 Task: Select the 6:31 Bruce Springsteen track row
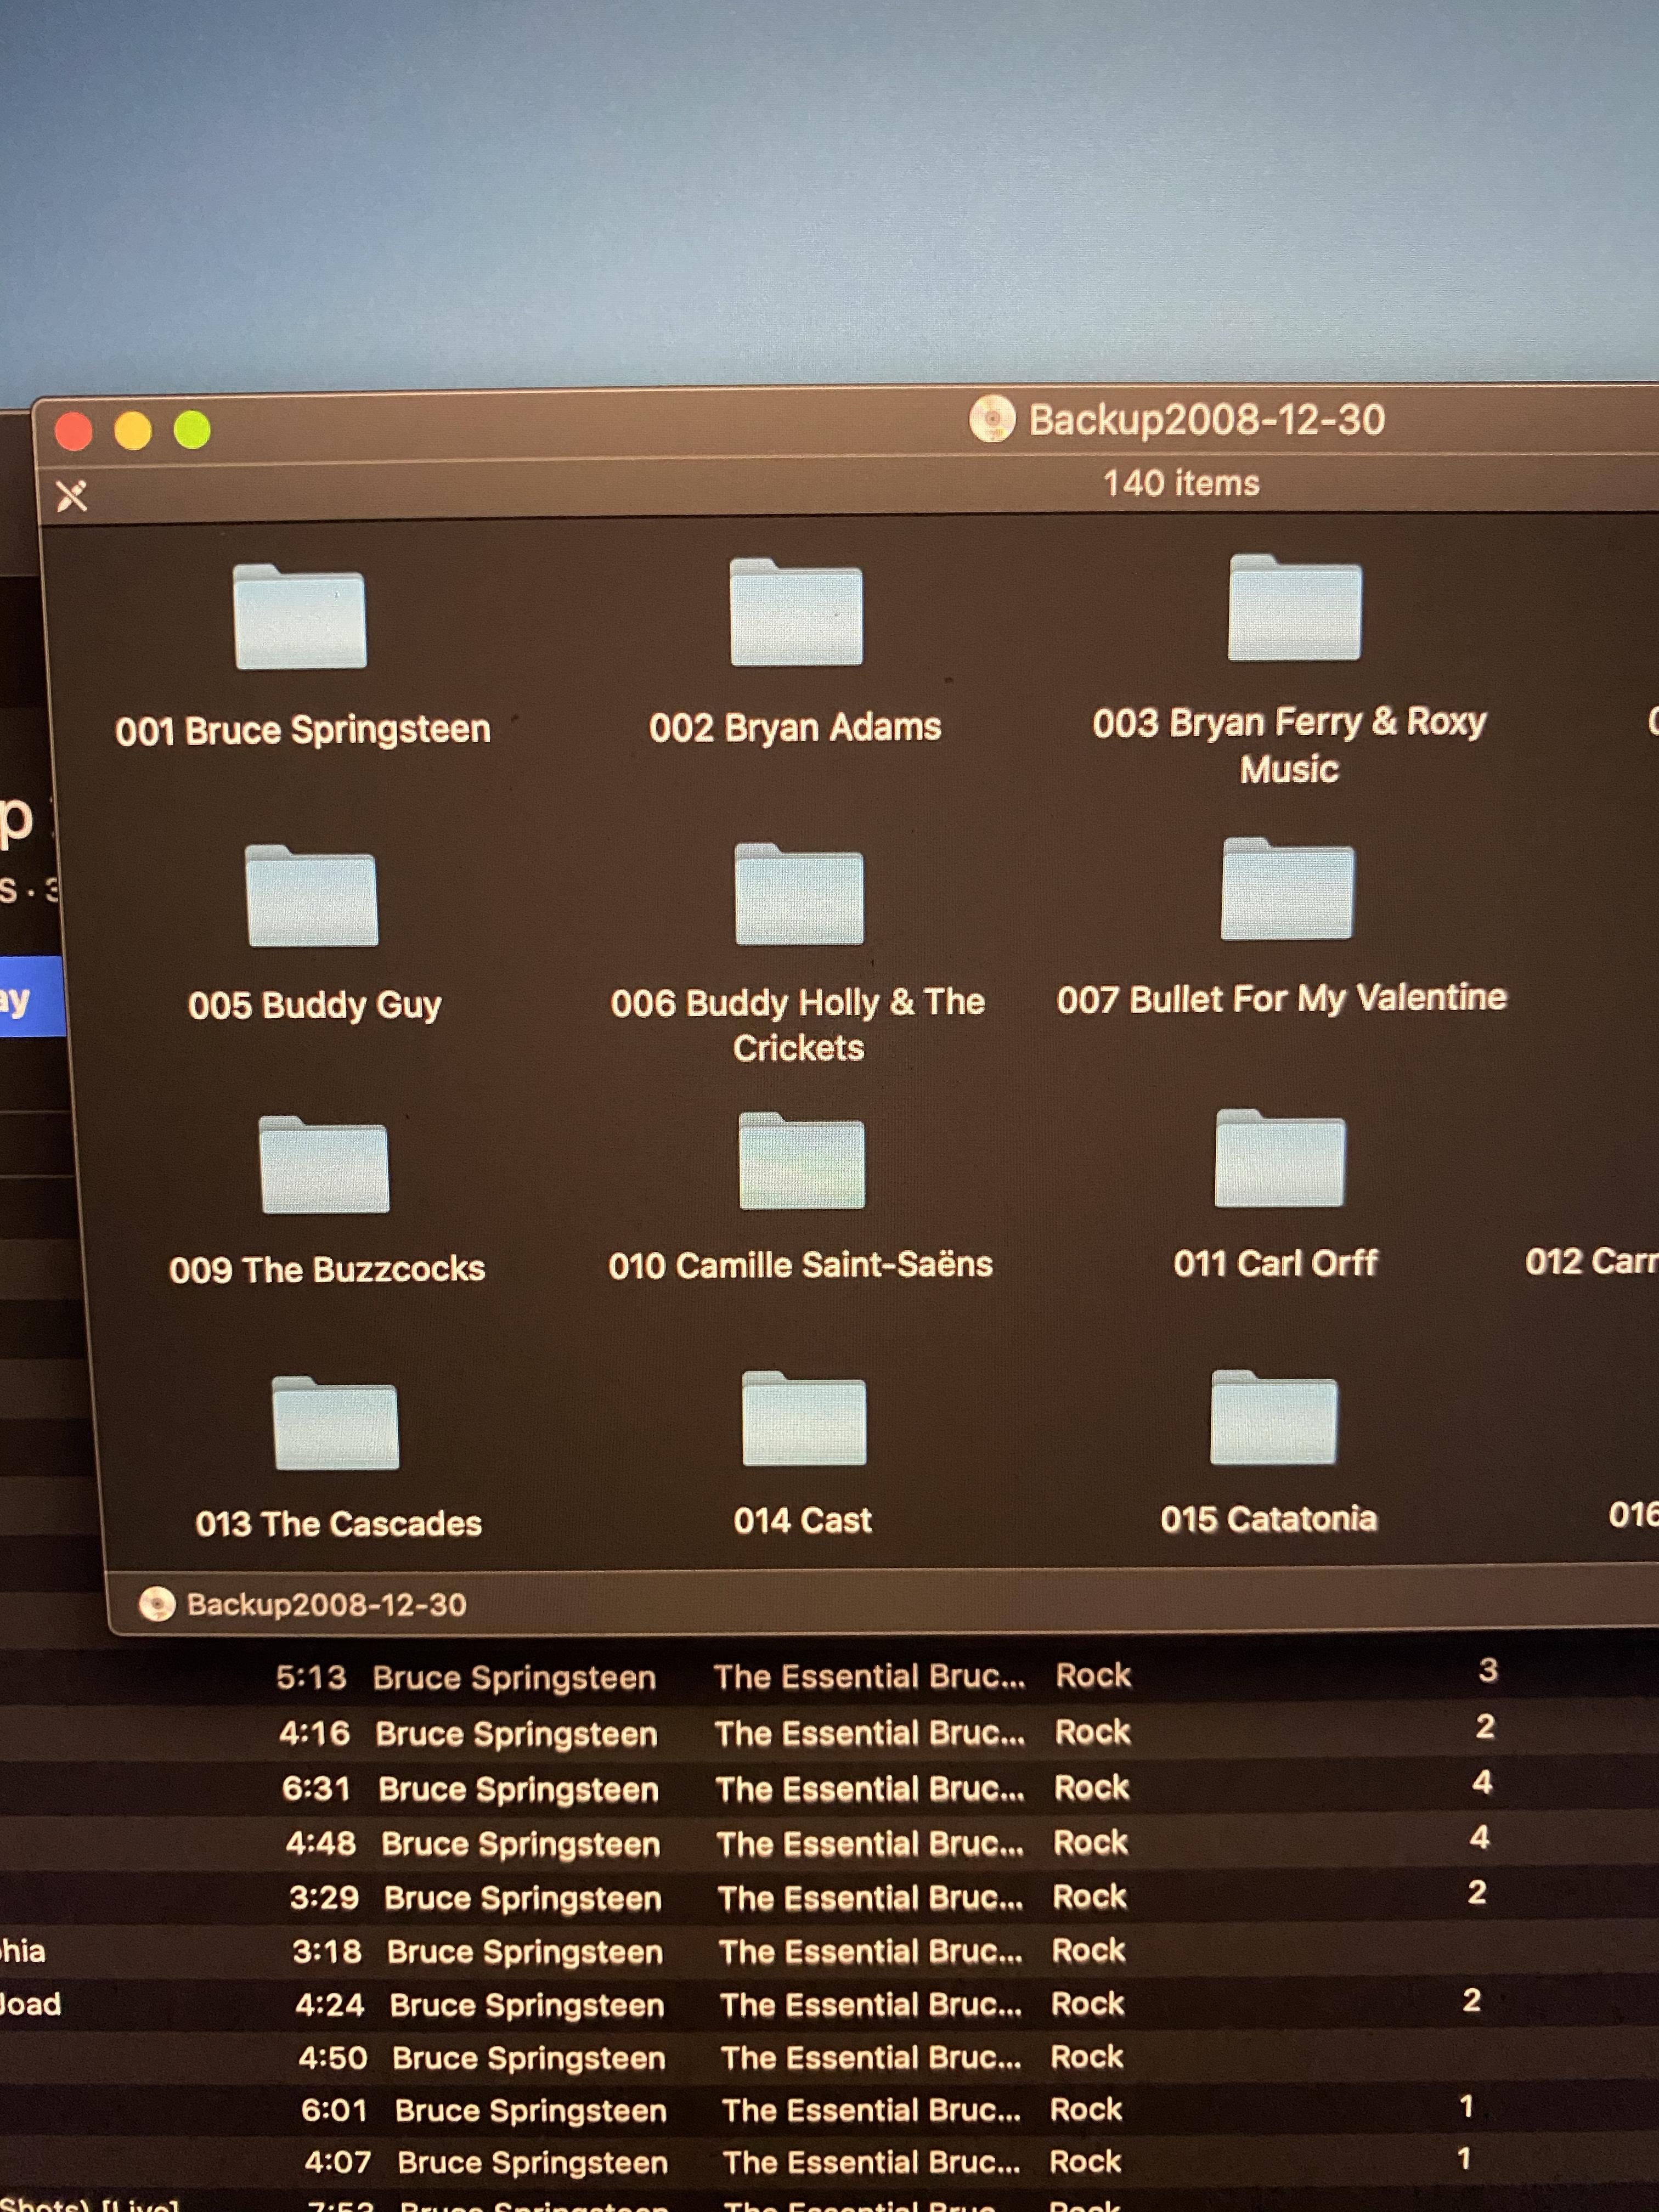[x=517, y=1789]
